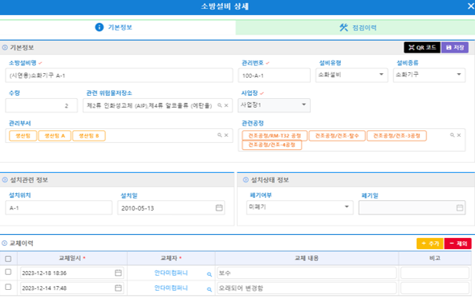
Task: Search 관련 위험물저장소 with magnifier icon
Action: point(220,105)
